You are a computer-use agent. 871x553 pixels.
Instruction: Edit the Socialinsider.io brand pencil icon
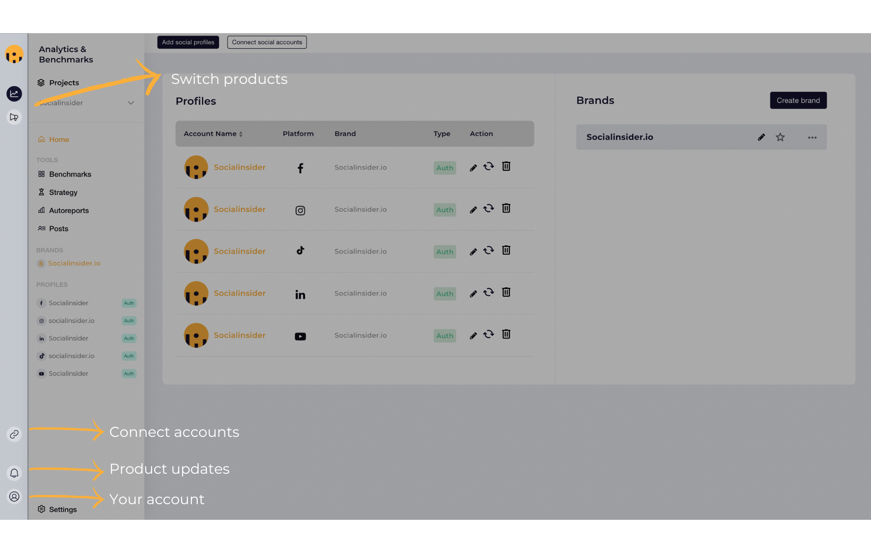point(761,137)
